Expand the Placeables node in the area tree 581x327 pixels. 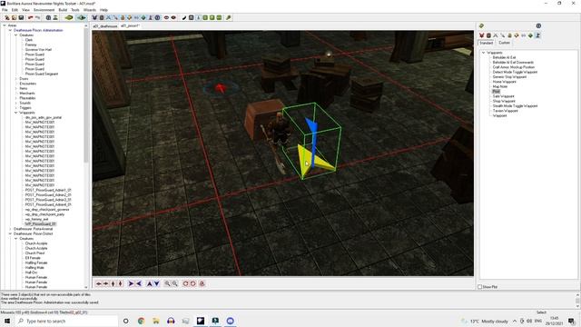pos(16,98)
